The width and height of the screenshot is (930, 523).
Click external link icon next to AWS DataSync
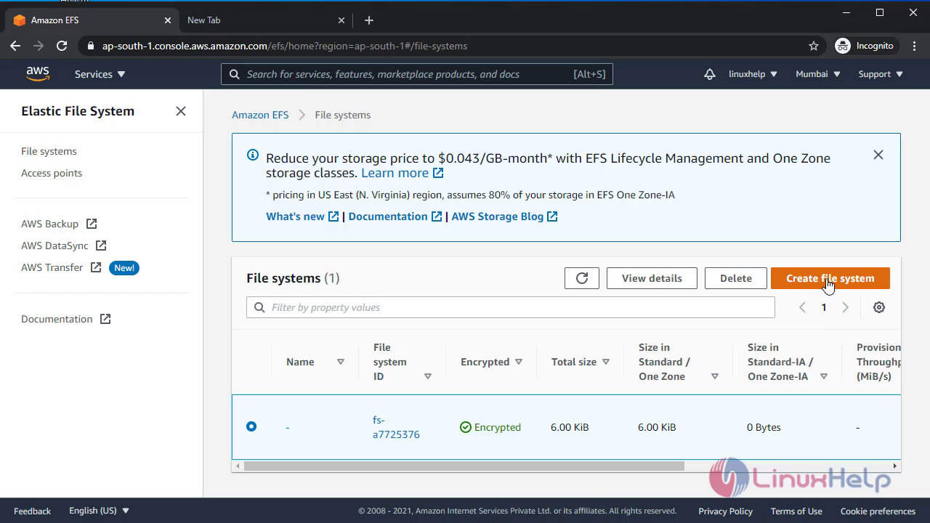click(101, 246)
